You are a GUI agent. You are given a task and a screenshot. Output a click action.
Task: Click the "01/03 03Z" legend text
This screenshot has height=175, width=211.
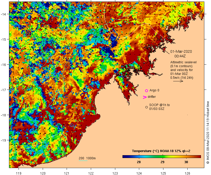[x=157, y=109]
